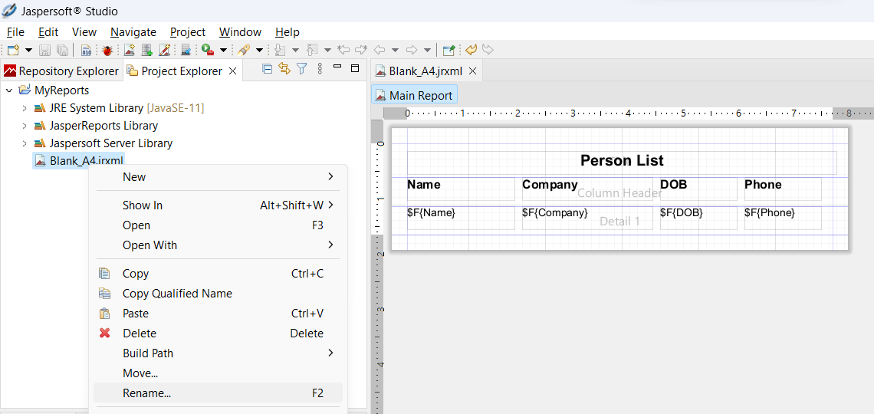
Task: Select the Person List title element
Action: (x=622, y=161)
